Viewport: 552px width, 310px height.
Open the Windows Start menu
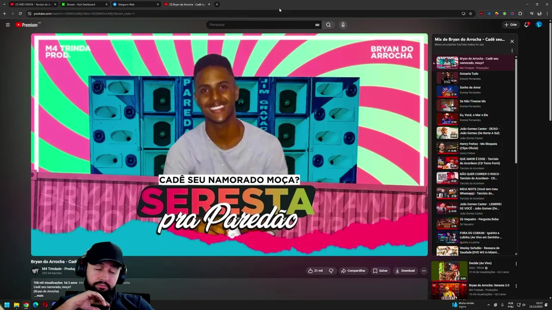point(7,305)
